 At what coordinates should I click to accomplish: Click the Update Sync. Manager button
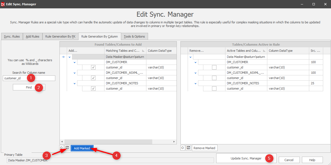tap(246, 158)
